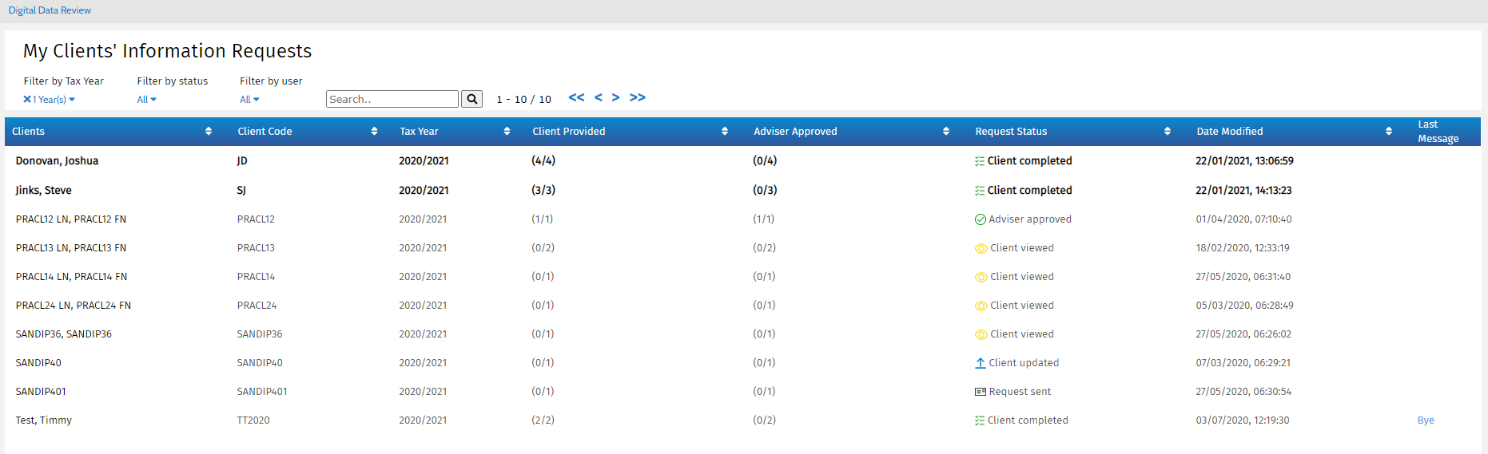This screenshot has height=454, width=1488.
Task: Sort by Tax Year column arrows
Action: 507,132
